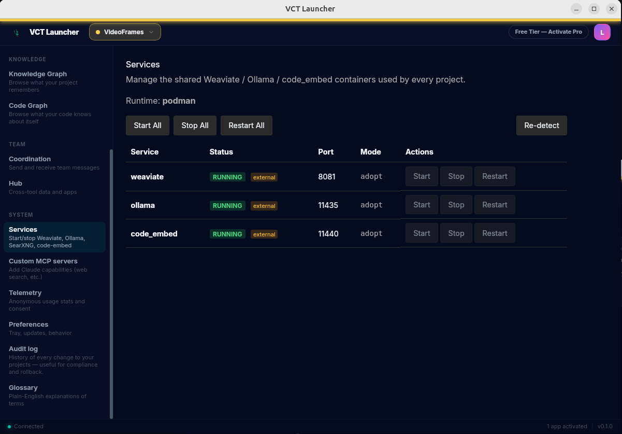This screenshot has width=622, height=434.
Task: Click port 11440 cell
Action: point(328,234)
